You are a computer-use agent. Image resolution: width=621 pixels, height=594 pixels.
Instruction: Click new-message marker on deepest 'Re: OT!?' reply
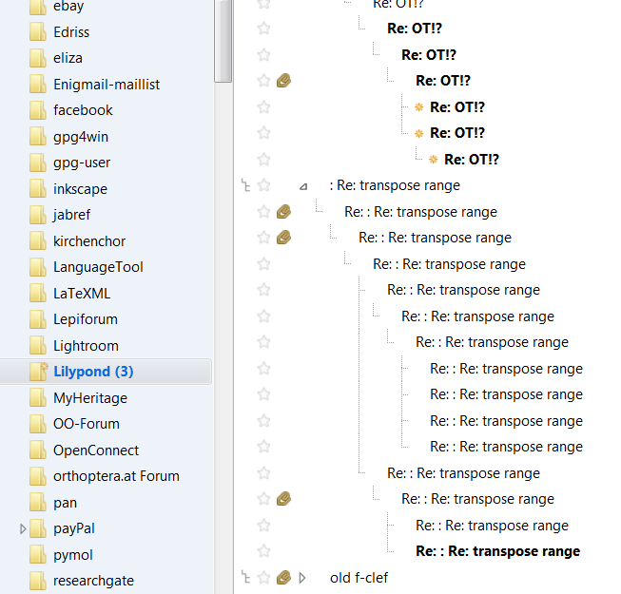coord(434,160)
